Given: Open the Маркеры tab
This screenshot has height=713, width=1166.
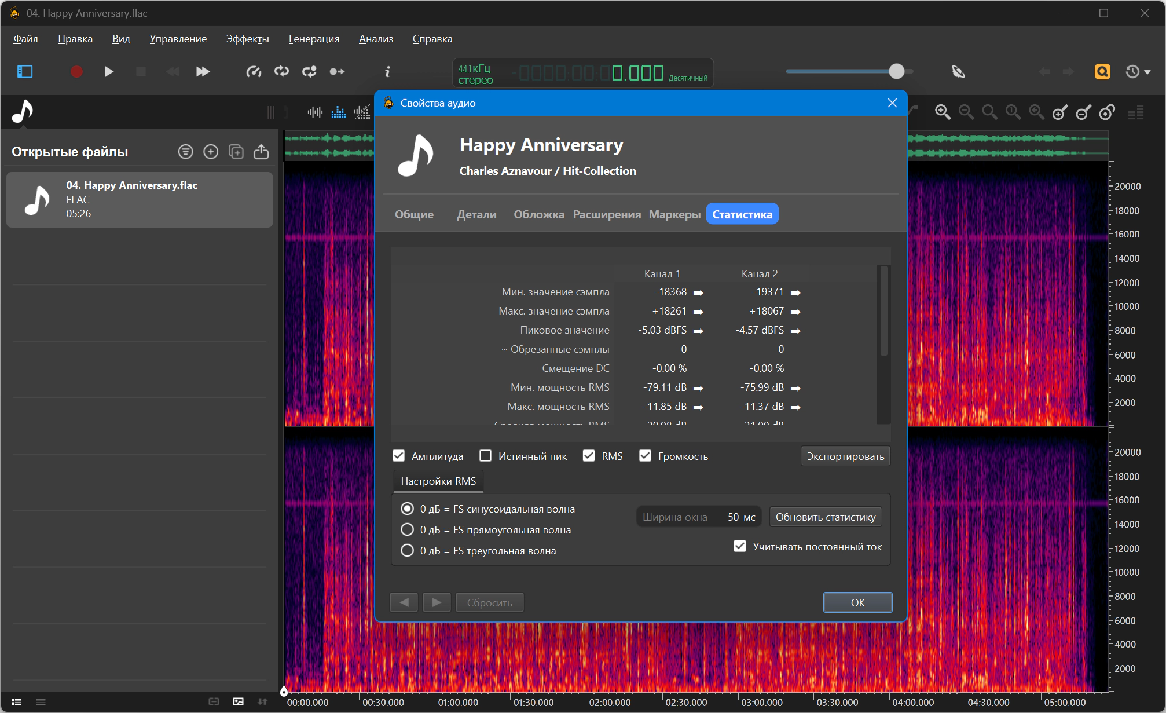Looking at the screenshot, I should (674, 214).
